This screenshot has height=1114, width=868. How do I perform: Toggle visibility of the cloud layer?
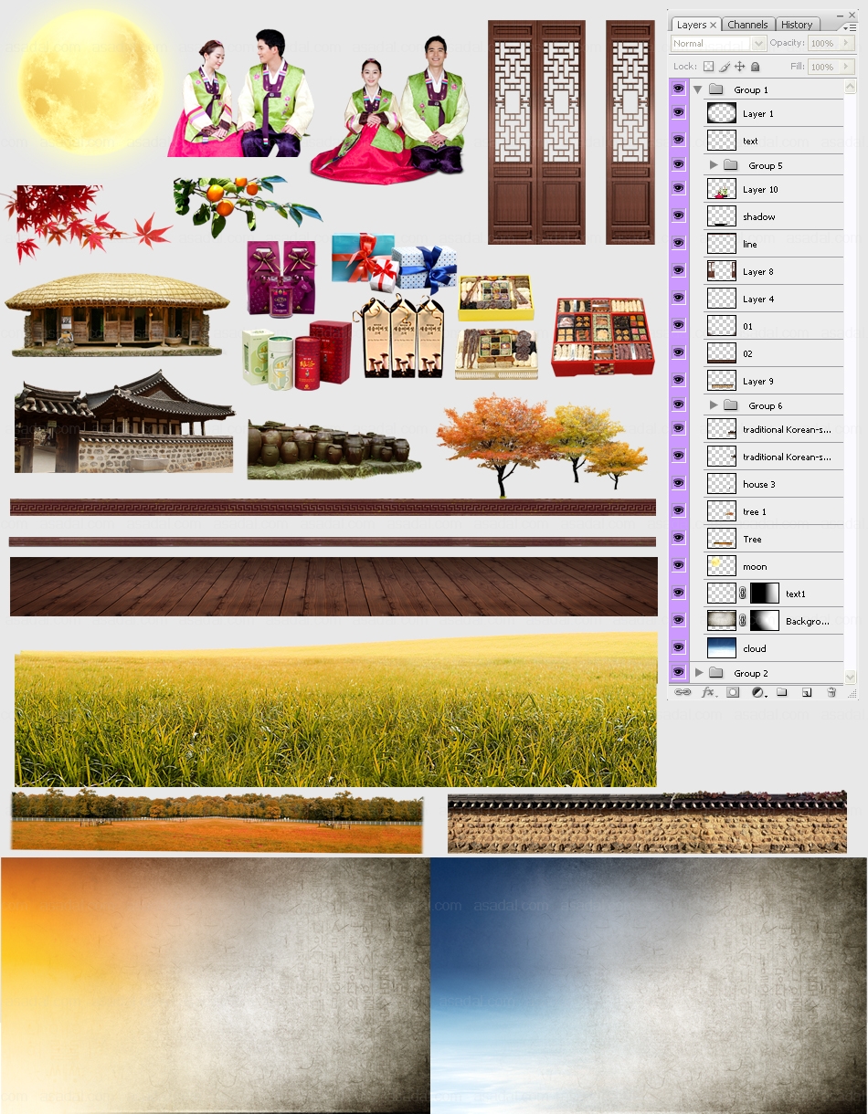(678, 648)
